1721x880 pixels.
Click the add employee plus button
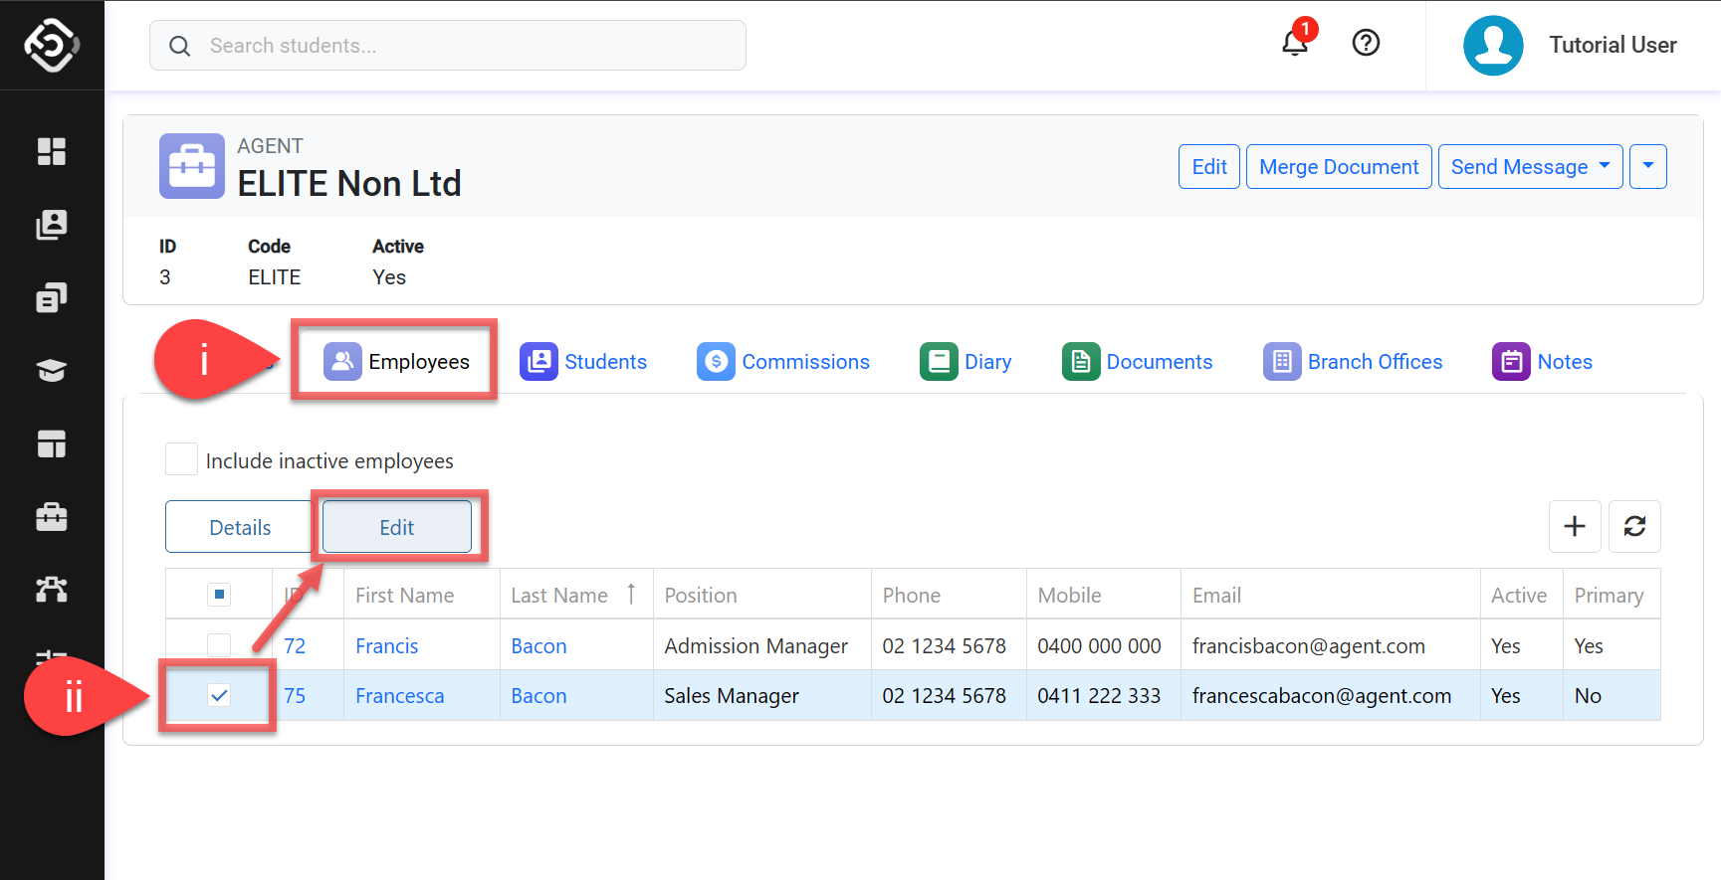pyautogui.click(x=1575, y=526)
